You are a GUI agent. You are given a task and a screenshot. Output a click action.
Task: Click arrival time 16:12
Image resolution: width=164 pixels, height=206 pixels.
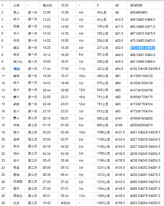pyautogui.click(x=46, y=55)
